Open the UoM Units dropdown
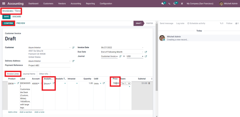 pos(101,83)
